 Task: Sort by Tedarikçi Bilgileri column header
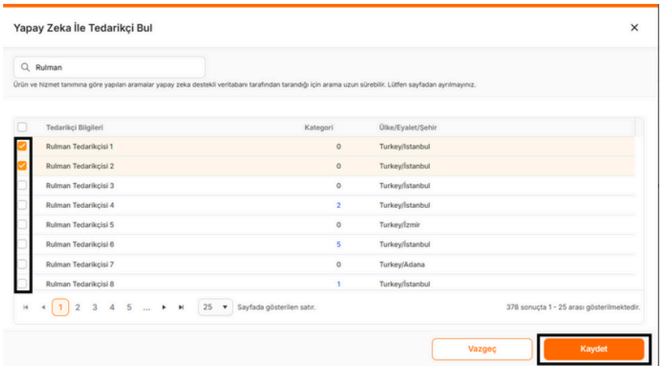pos(75,127)
